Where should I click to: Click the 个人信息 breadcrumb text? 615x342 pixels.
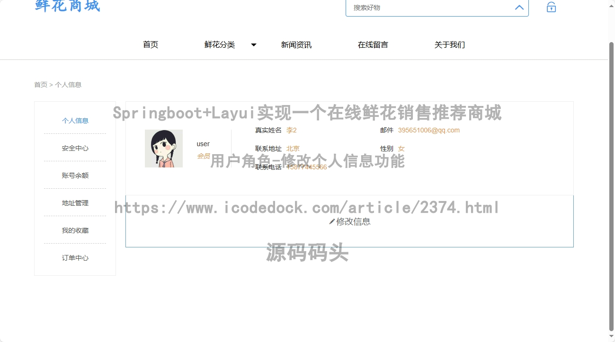[x=68, y=85]
